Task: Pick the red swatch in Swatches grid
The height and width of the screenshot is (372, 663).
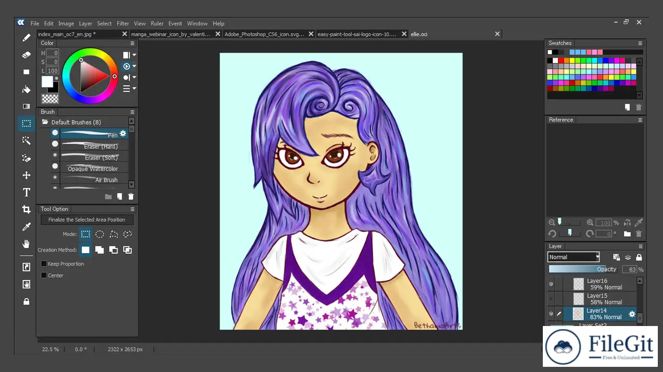Action: coord(560,61)
